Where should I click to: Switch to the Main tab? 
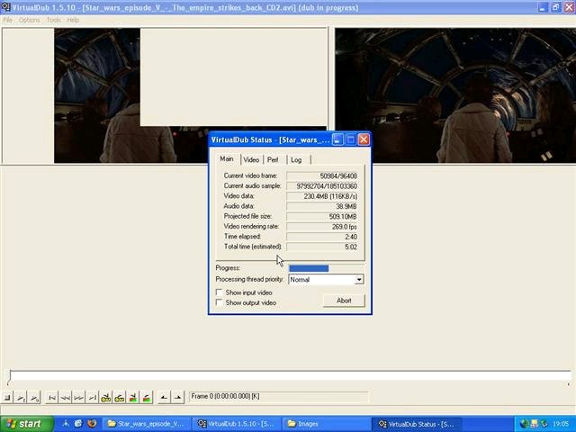click(x=227, y=158)
